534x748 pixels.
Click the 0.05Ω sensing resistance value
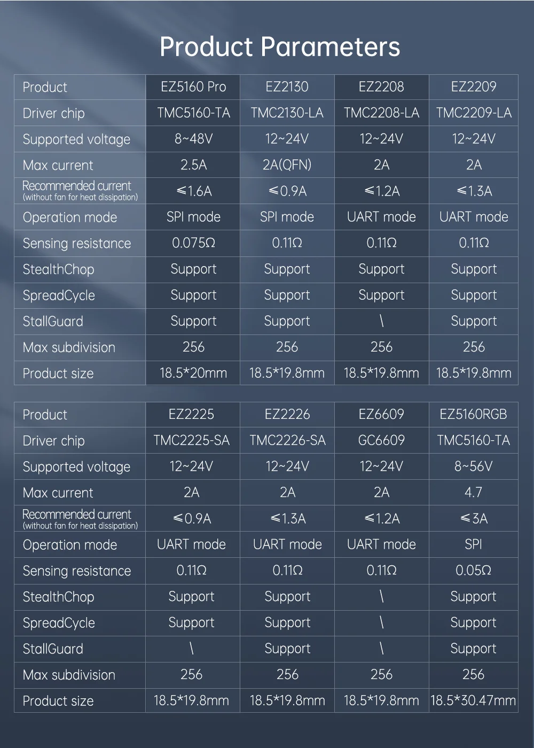473,571
